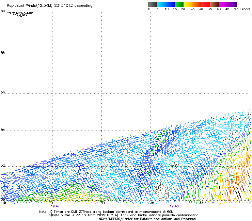This screenshot has height=221, width=252.
Task: Click the brown 35-40 knots legend swatch
Action: [215, 4]
